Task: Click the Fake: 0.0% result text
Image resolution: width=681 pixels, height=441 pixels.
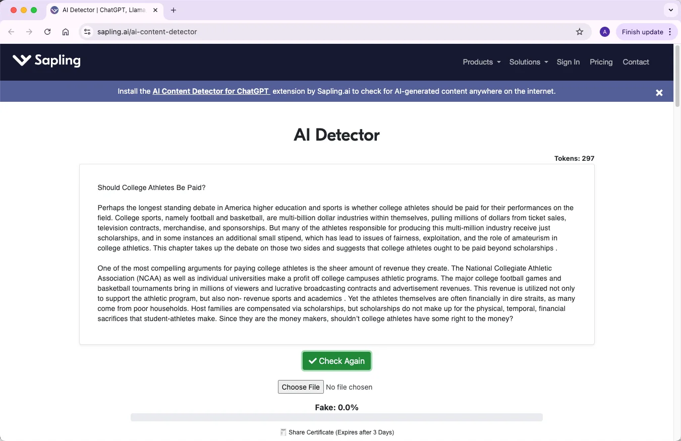Action: tap(336, 407)
